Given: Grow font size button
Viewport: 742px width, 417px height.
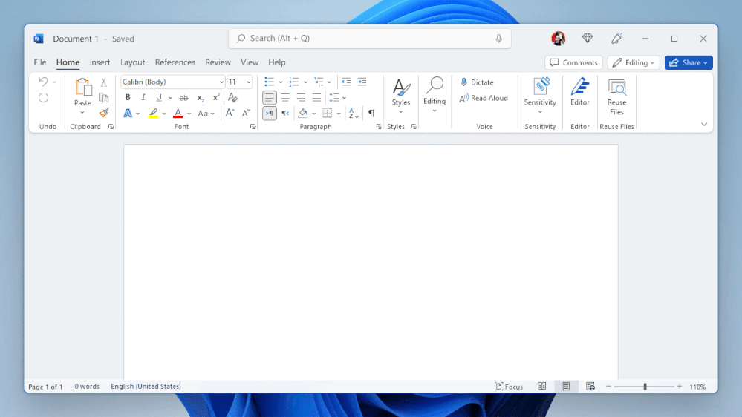Looking at the screenshot, I should tap(230, 113).
